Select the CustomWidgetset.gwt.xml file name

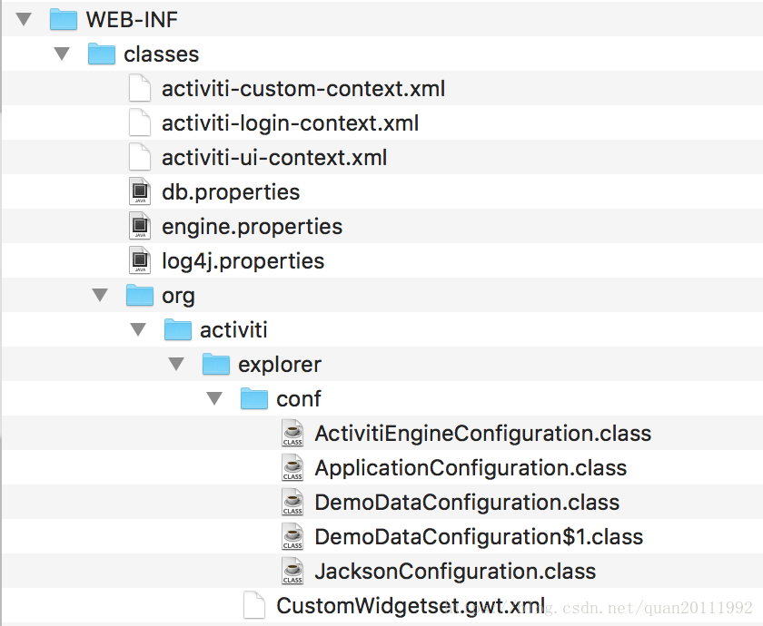(411, 606)
